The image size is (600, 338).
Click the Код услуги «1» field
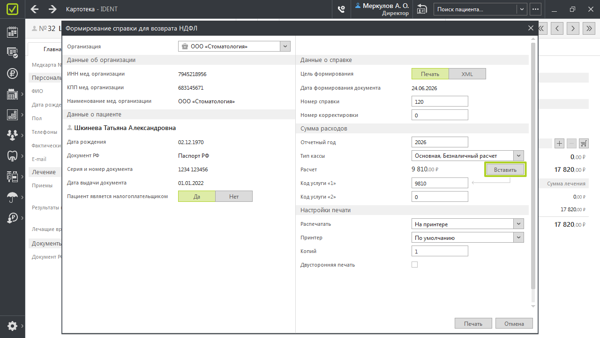440,183
